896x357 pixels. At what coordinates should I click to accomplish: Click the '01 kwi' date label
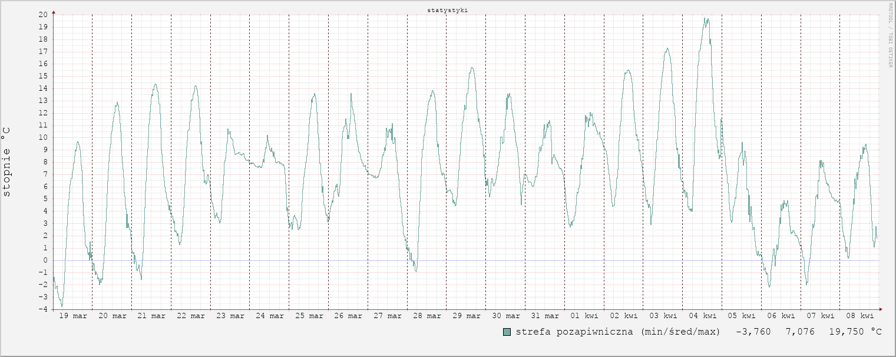pos(584,316)
